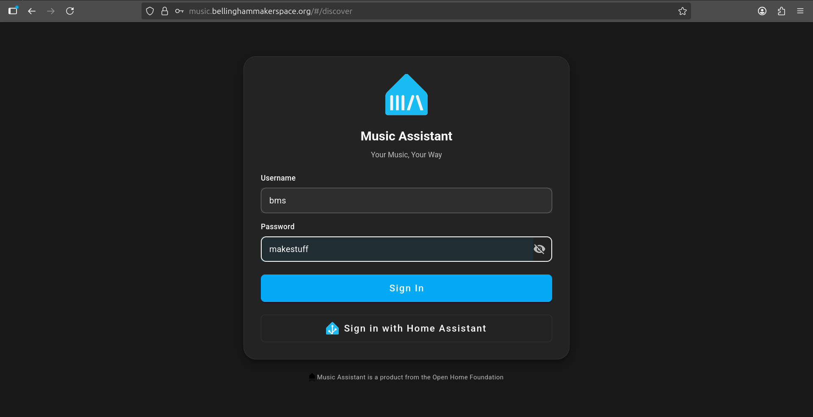This screenshot has height=417, width=813.
Task: Open saved logins key icon
Action: tap(180, 11)
